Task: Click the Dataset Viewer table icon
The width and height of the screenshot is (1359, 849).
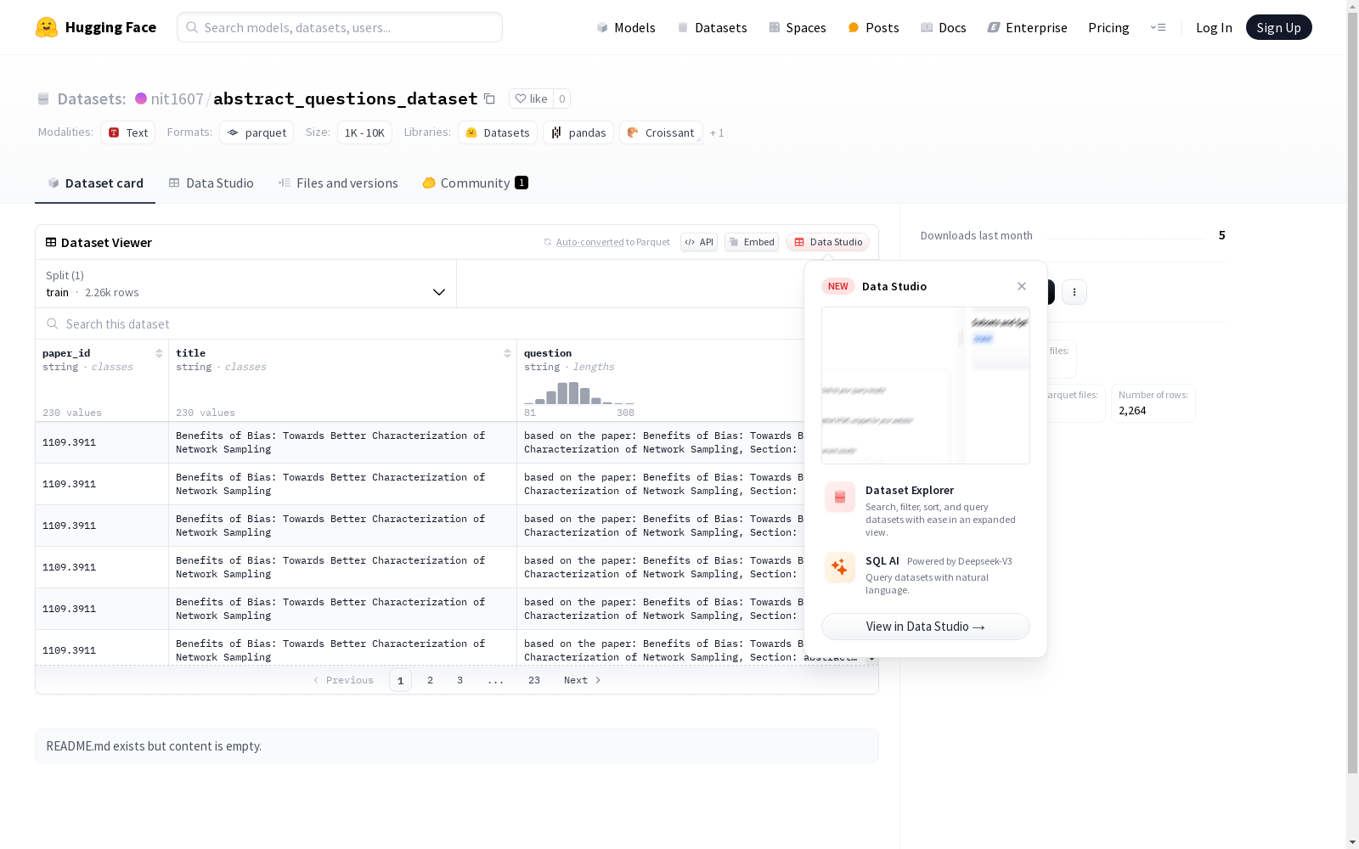Action: click(51, 242)
